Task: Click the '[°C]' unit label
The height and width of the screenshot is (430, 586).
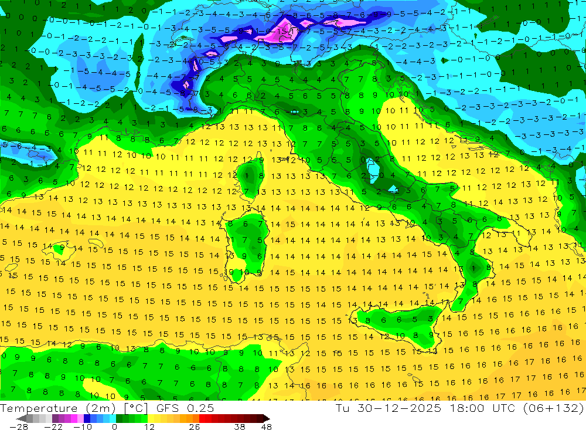Action: point(136,409)
